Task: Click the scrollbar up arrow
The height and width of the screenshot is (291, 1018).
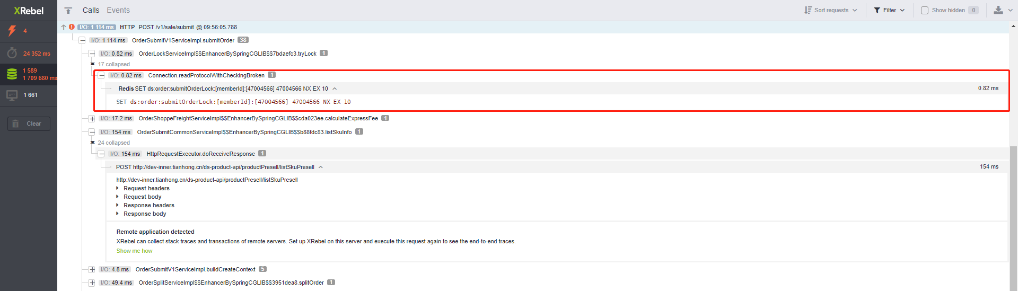Action: point(1013,25)
